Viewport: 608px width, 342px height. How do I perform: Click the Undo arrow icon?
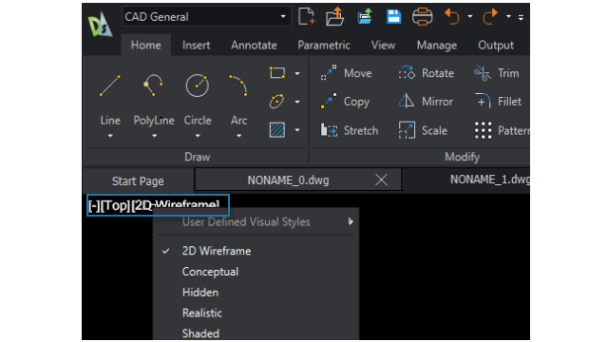click(452, 17)
